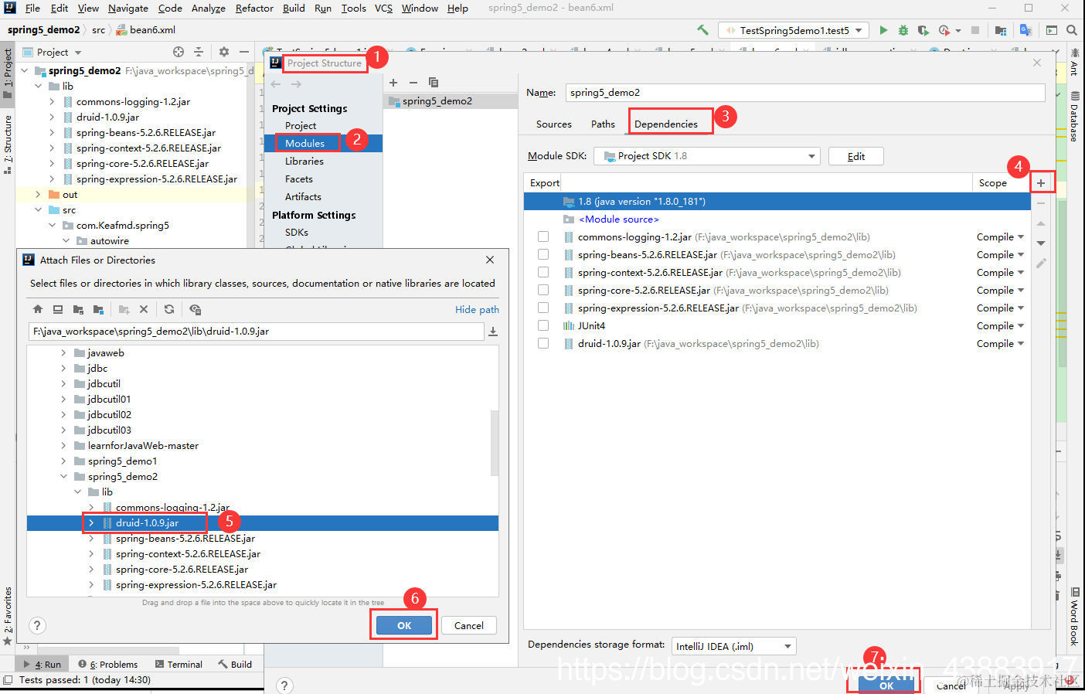Toggle export for spring-beans-5.2.6.RELEASE.jar

pos(543,254)
